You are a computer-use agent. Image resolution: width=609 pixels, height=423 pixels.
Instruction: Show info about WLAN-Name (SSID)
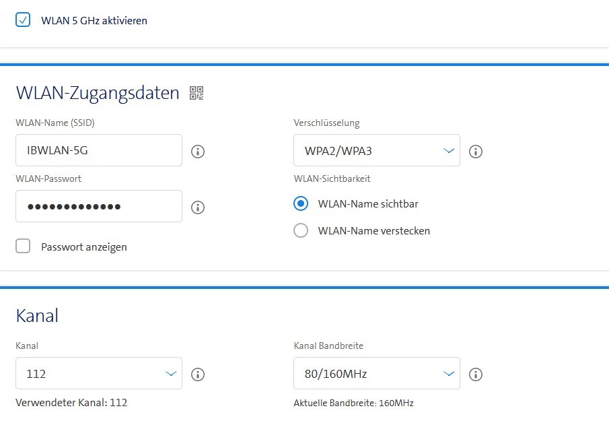(x=197, y=152)
